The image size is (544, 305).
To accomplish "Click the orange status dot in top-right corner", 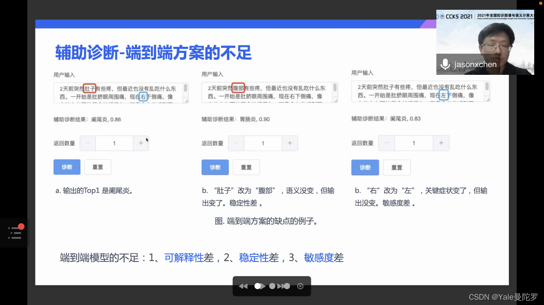I will [x=541, y=3].
